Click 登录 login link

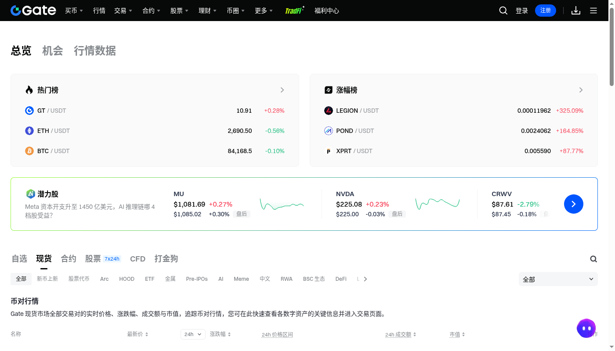click(x=522, y=11)
